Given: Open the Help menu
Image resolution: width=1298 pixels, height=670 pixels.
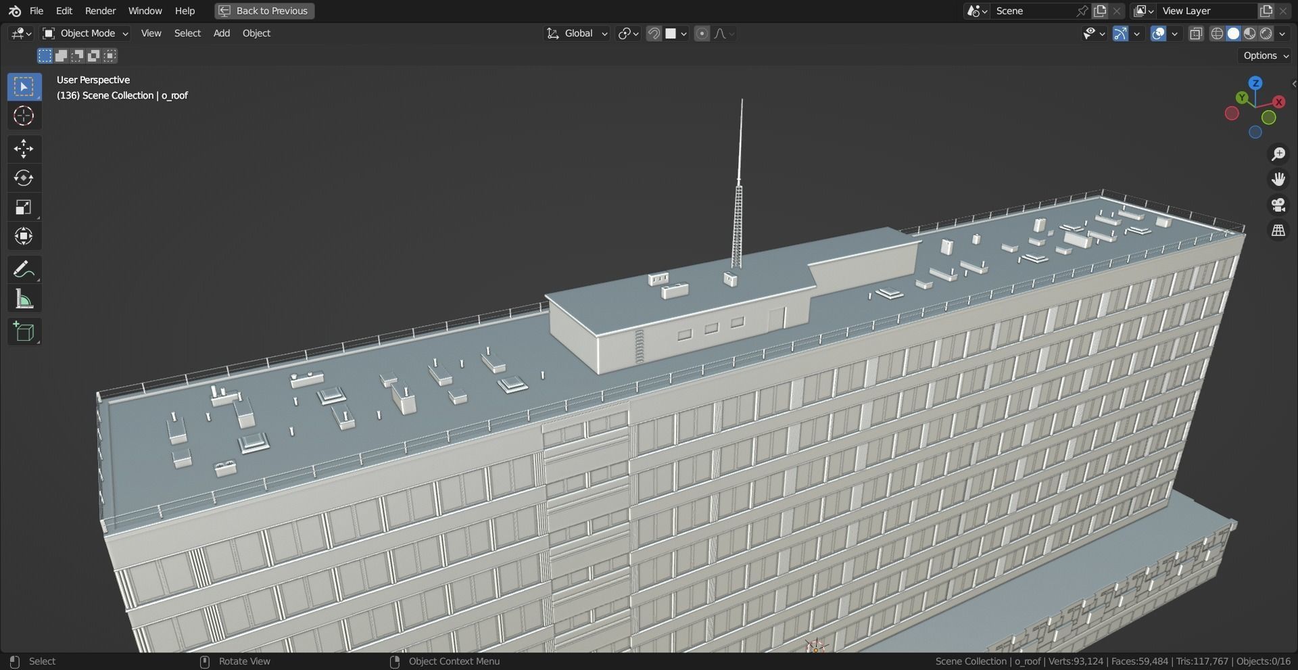Looking at the screenshot, I should point(185,11).
